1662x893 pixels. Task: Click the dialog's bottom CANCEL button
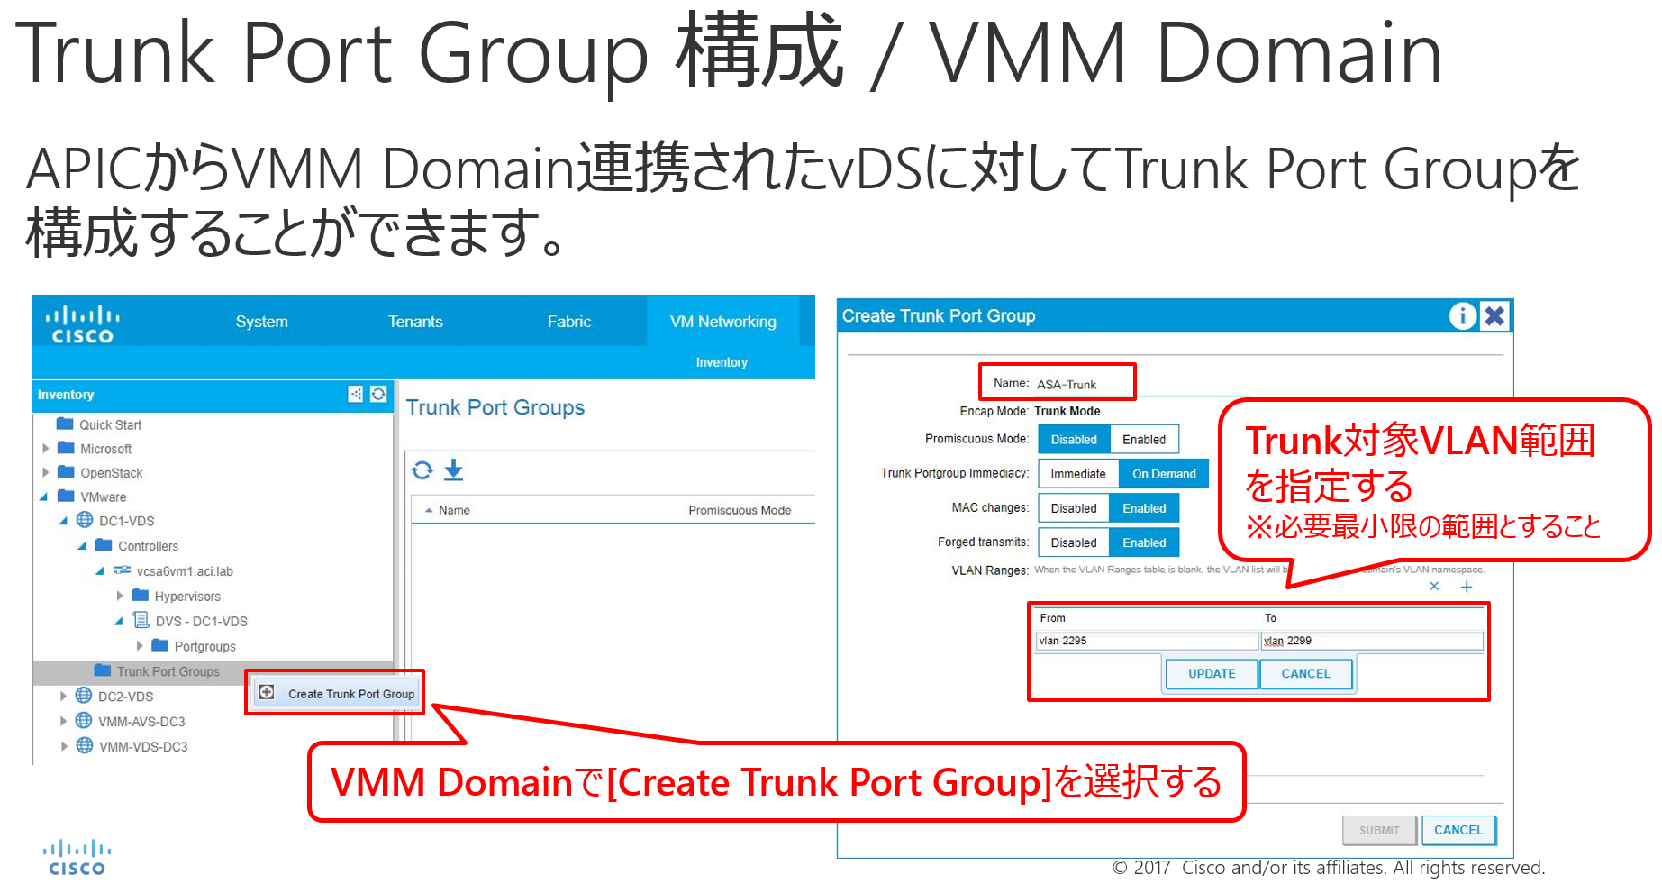1458,830
